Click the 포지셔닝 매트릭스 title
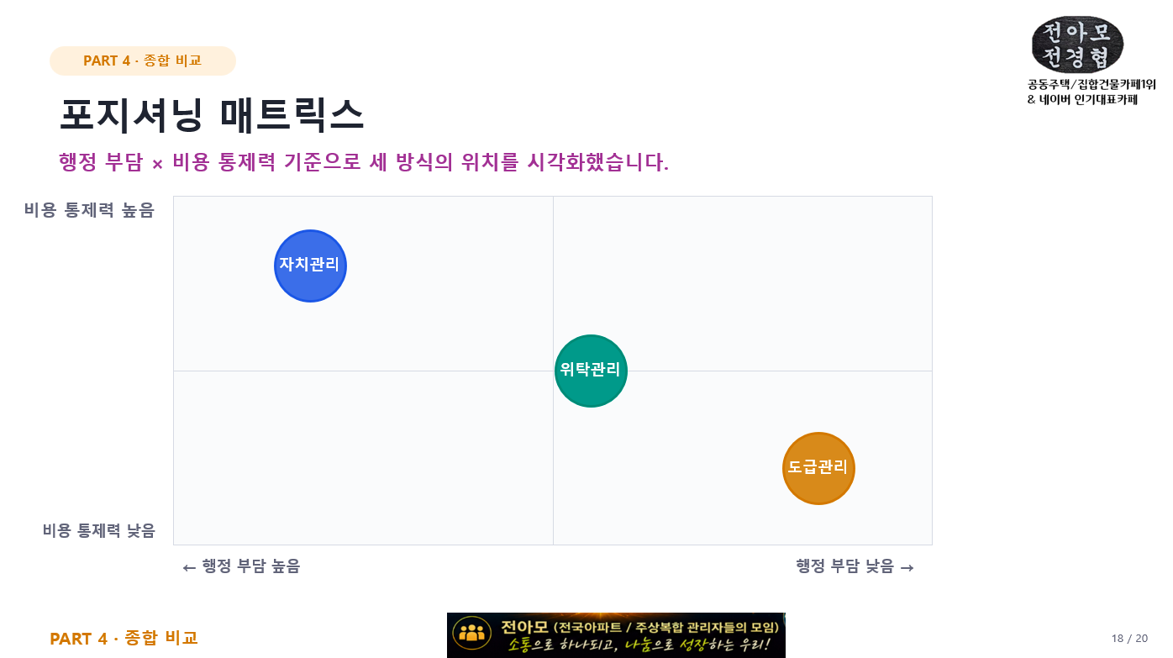The width and height of the screenshot is (1173, 658). [212, 115]
